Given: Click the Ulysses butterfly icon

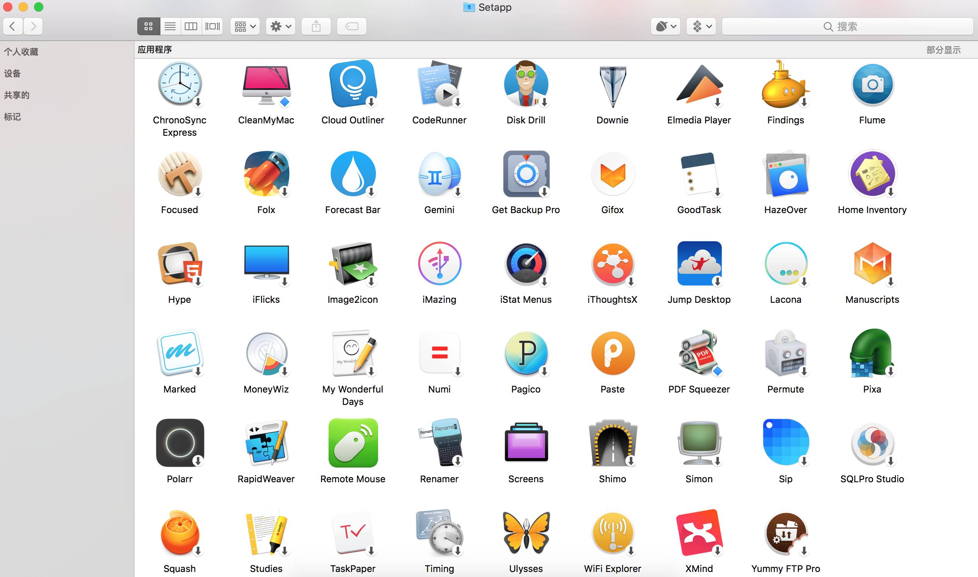Looking at the screenshot, I should tap(526, 533).
